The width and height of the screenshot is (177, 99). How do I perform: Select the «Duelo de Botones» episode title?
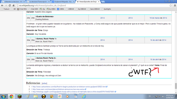(x=45, y=16)
